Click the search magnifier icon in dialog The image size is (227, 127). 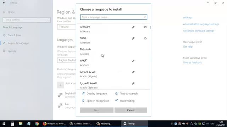(x=145, y=17)
